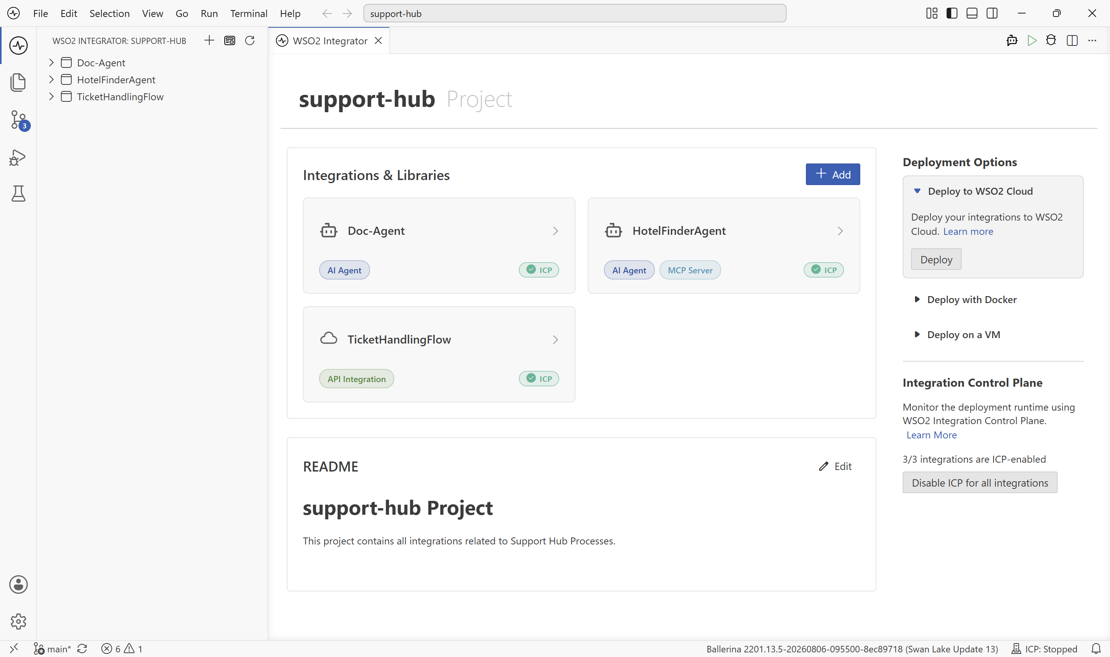Screen dimensions: 1110x657
Task: Open the Terminal menu
Action: (249, 13)
